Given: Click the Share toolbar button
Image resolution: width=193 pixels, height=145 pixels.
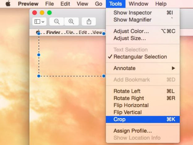Looking at the screenshot, I should 89,22.
